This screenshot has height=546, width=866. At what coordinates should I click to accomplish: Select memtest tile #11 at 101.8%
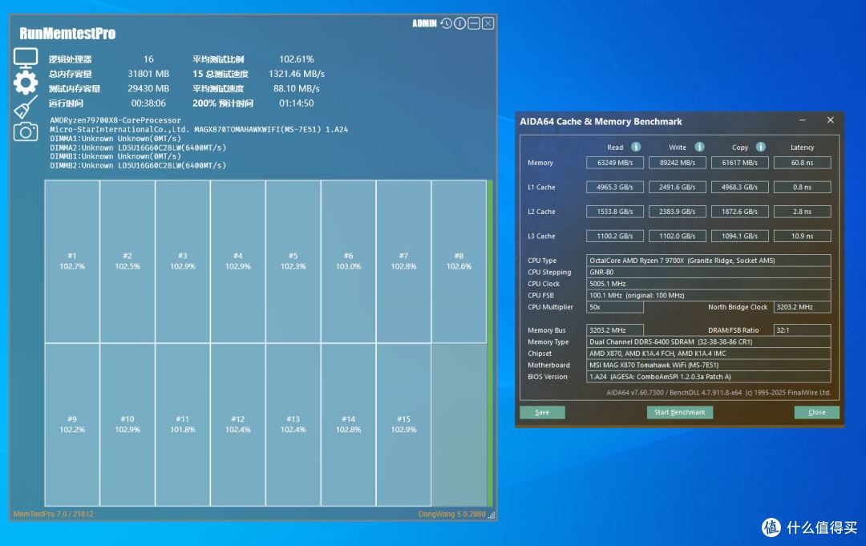click(x=183, y=424)
